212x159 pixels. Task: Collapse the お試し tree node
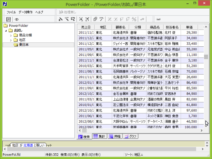(6, 31)
